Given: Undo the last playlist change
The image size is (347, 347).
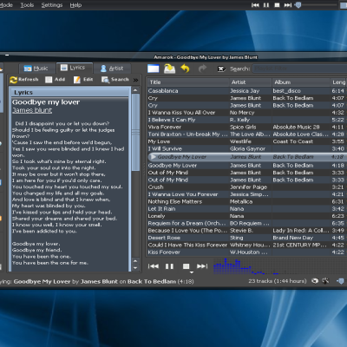Looking at the screenshot, I should 185,69.
